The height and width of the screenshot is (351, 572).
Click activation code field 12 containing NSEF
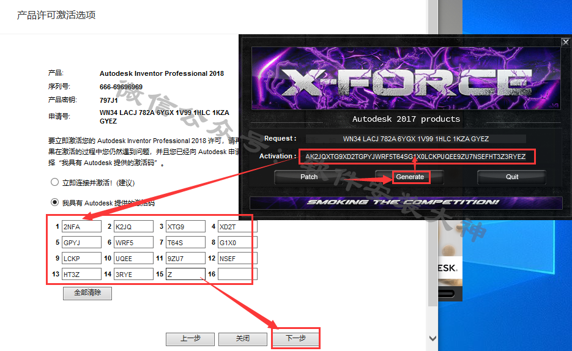[x=237, y=258]
